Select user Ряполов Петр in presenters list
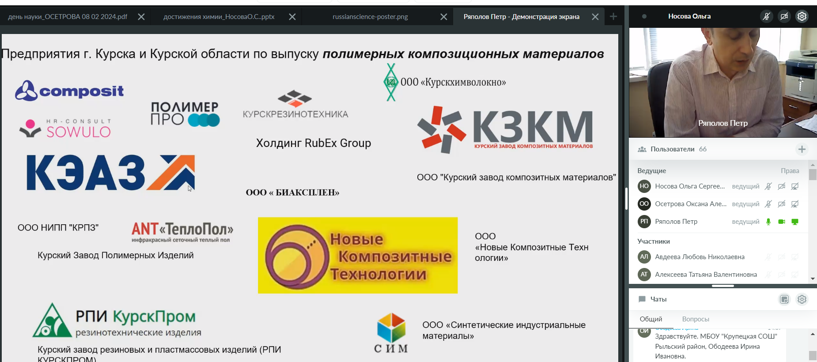The height and width of the screenshot is (362, 817). [676, 222]
